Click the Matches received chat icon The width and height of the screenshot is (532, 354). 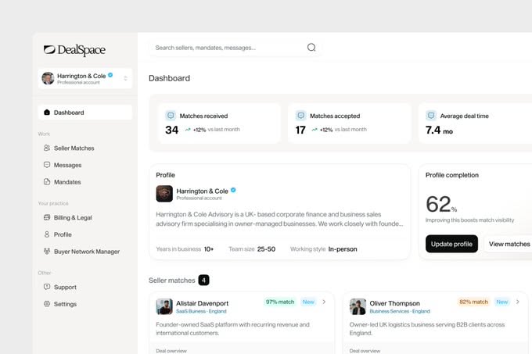171,116
